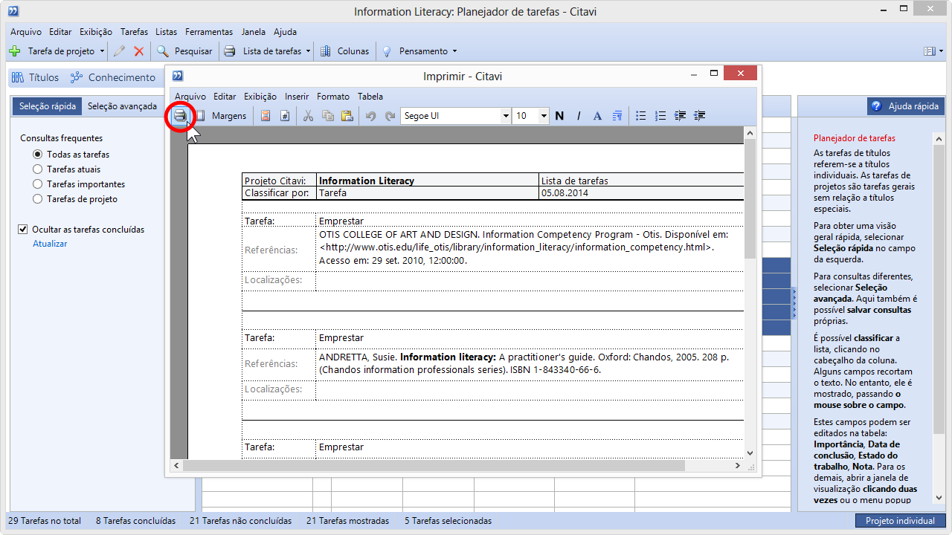Click the page number (#) icon

tap(285, 116)
